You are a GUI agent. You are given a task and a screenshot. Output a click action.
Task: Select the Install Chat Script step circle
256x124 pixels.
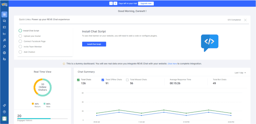[20, 31]
